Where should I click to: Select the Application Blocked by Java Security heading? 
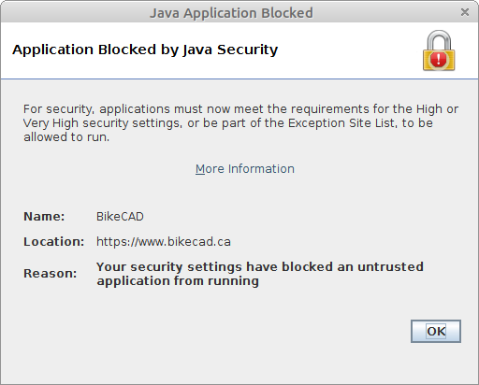(145, 50)
